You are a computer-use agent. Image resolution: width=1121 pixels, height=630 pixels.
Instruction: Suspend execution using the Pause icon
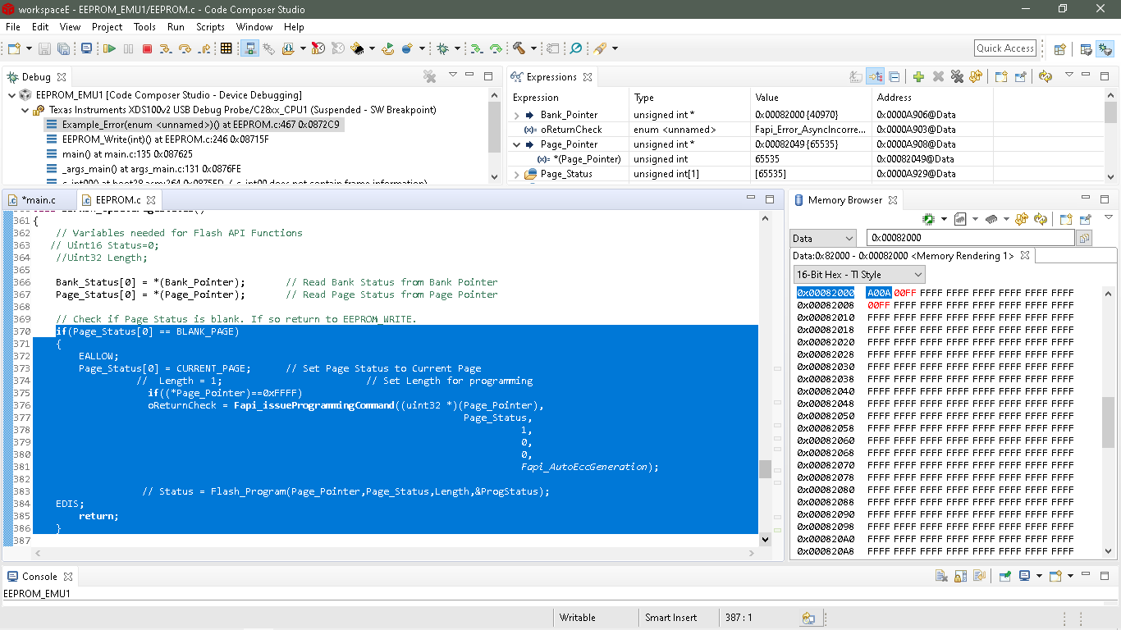128,48
